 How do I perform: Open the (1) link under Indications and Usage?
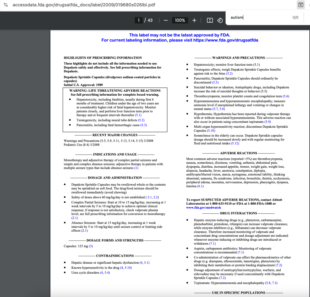pyautogui.click(x=136, y=168)
